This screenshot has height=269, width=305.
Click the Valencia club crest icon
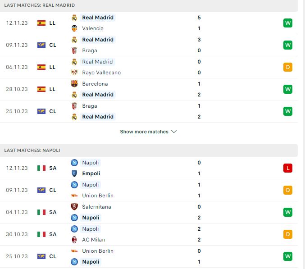tap(74, 28)
